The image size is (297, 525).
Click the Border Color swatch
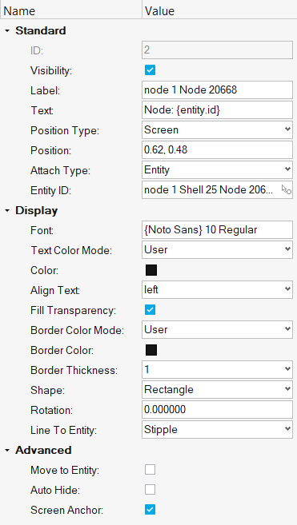[151, 350]
